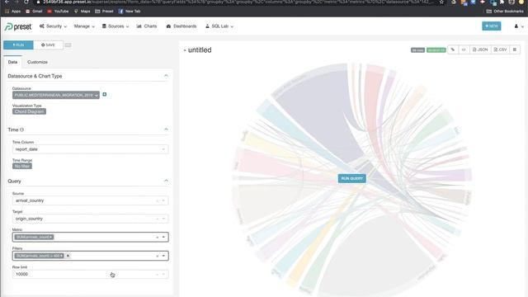Image resolution: width=528 pixels, height=297 pixels.
Task: Open the user profile menu
Action: tap(519, 26)
